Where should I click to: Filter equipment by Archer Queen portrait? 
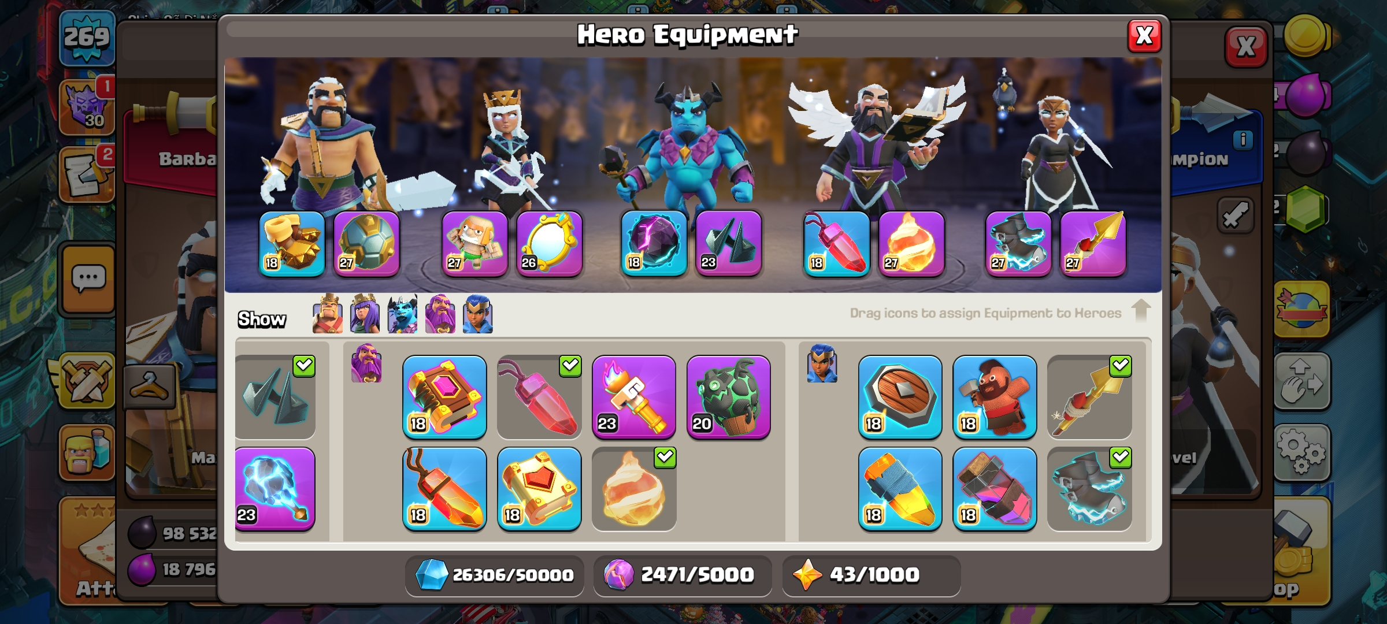tap(365, 314)
